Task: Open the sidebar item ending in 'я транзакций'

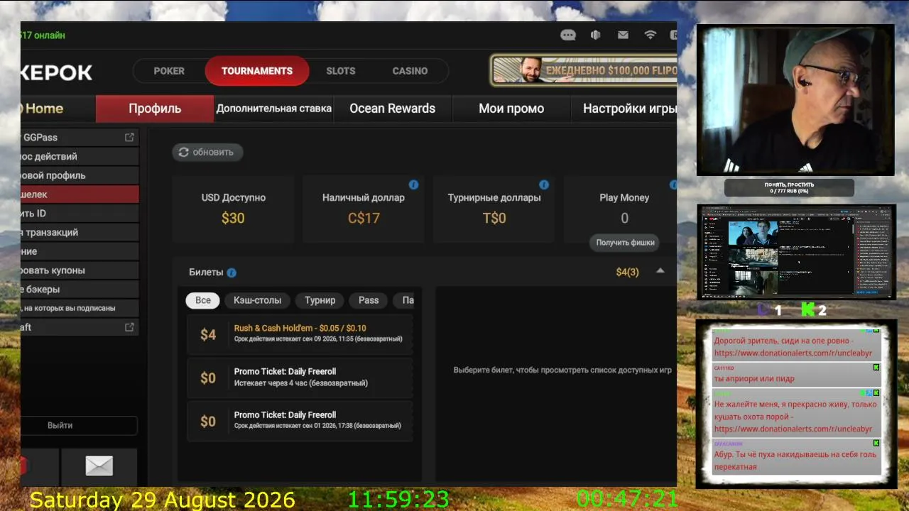Action: [80, 232]
